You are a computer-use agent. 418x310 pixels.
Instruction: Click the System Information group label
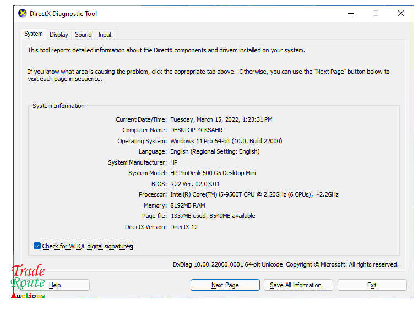click(x=58, y=106)
